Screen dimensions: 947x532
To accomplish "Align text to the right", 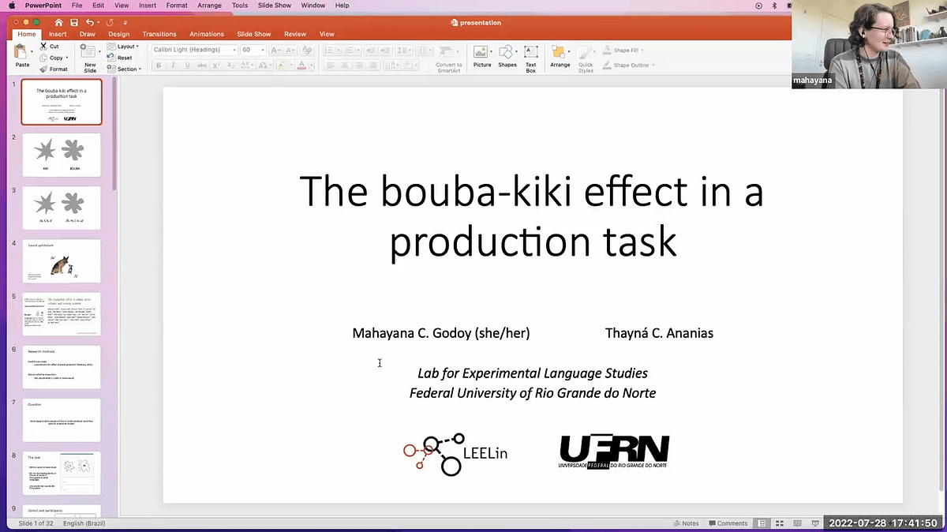I will click(x=358, y=65).
